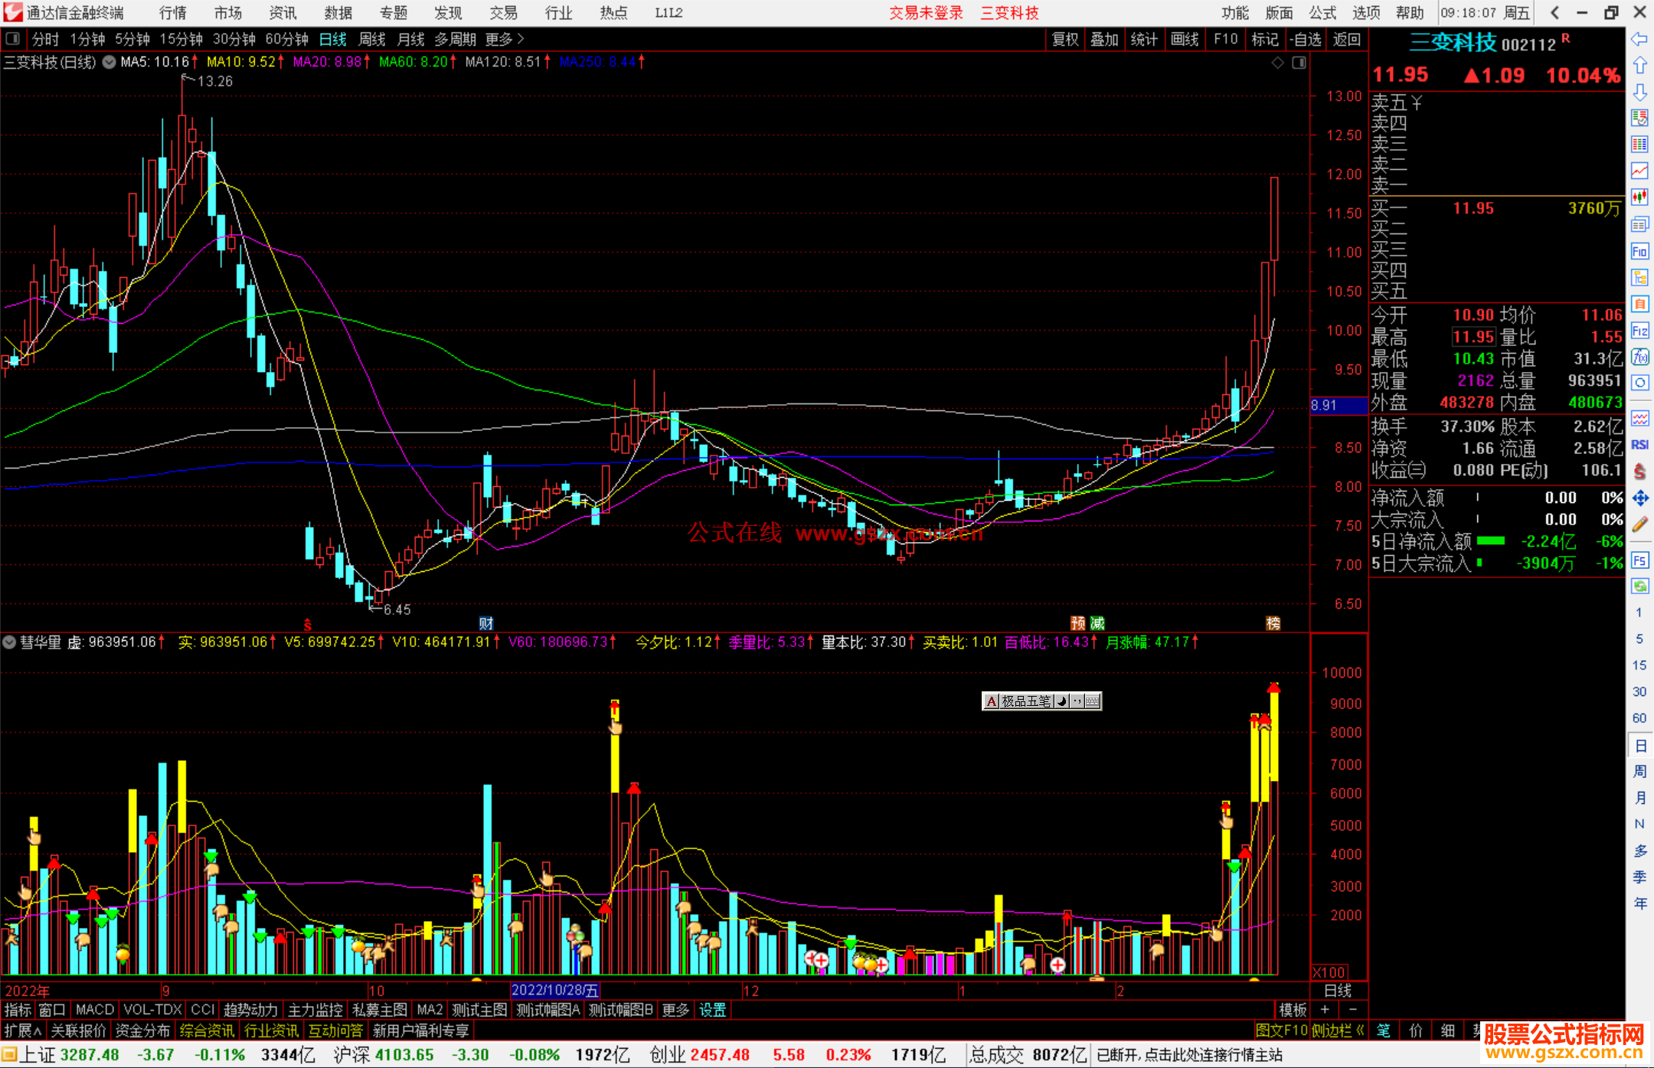Click the candlestick chart sidebar icon
This screenshot has width=1654, height=1068.
(x=1639, y=197)
